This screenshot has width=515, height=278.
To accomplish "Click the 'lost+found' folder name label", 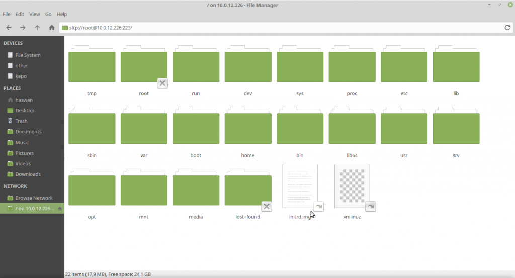I will [247, 217].
